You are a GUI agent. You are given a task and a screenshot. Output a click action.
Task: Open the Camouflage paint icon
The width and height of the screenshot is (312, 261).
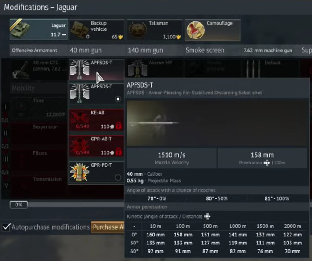tap(195, 29)
